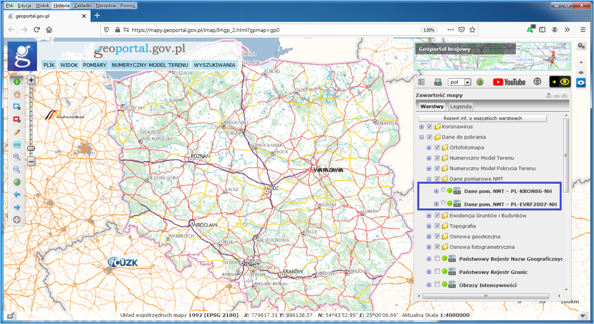Open the XYH coordinates tool

coord(17,144)
